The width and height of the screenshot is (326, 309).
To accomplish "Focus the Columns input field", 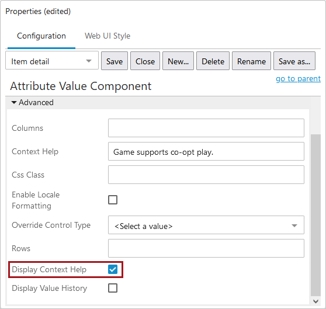I will [206, 128].
